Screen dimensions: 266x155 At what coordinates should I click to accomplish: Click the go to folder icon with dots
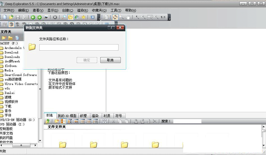10,38
